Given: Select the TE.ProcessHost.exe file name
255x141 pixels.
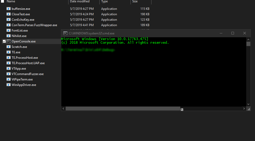Looking at the screenshot, I should tap(25, 58).
